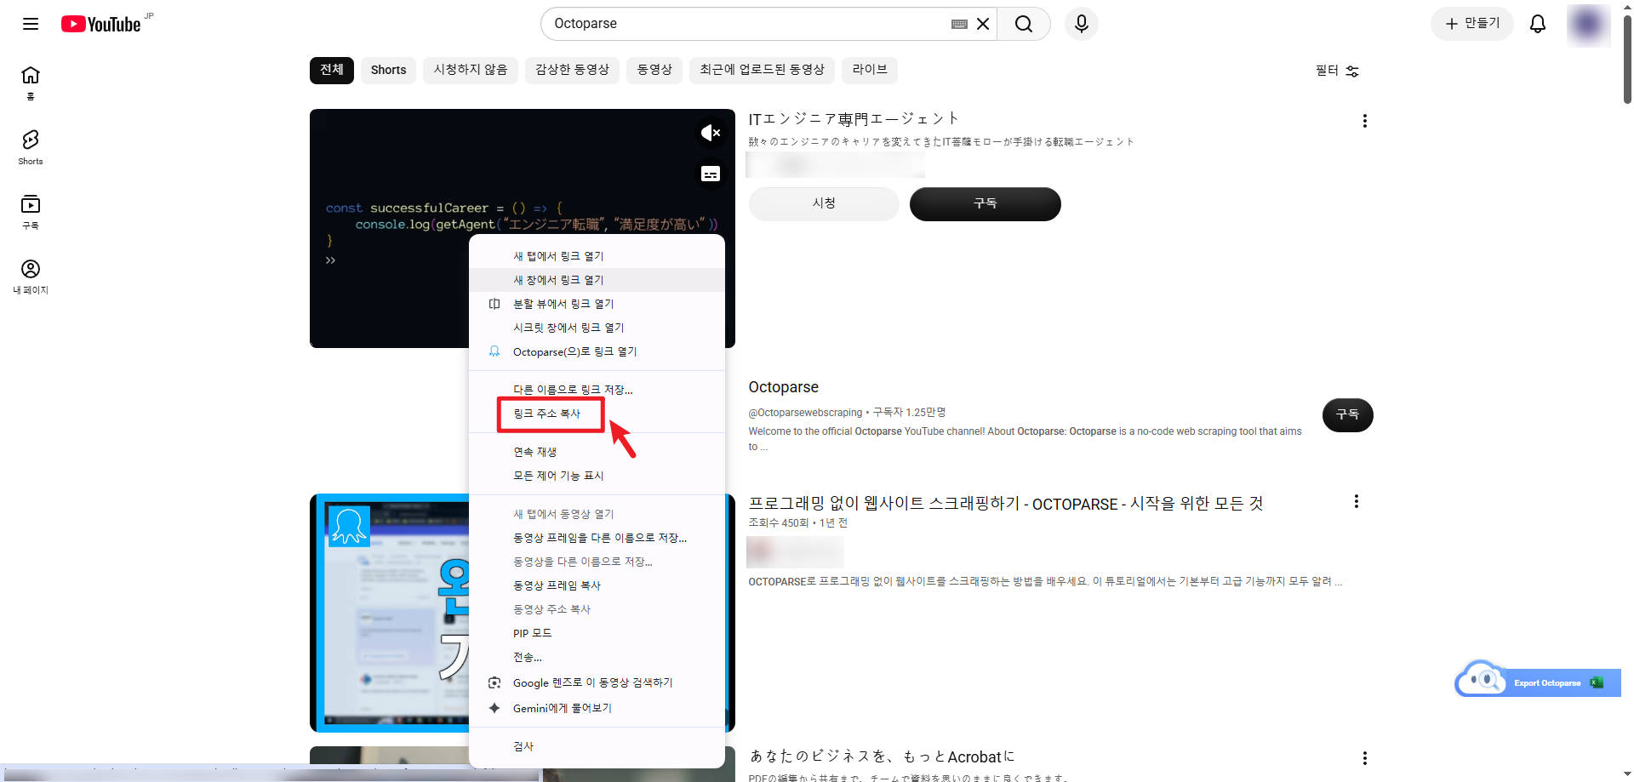Screen dimensions: 1634x782
Task: Select the 전체 filter chip
Action: [x=331, y=71]
